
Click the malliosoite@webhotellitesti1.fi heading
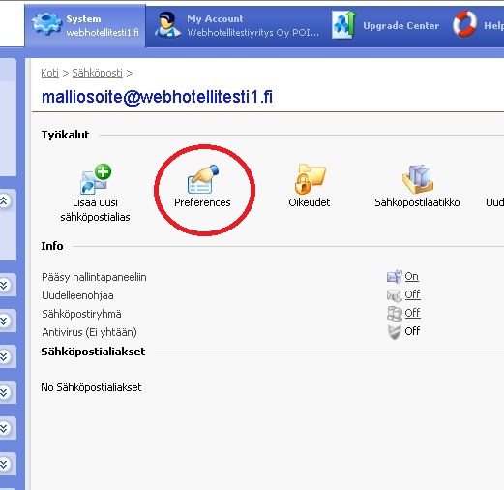(x=157, y=97)
